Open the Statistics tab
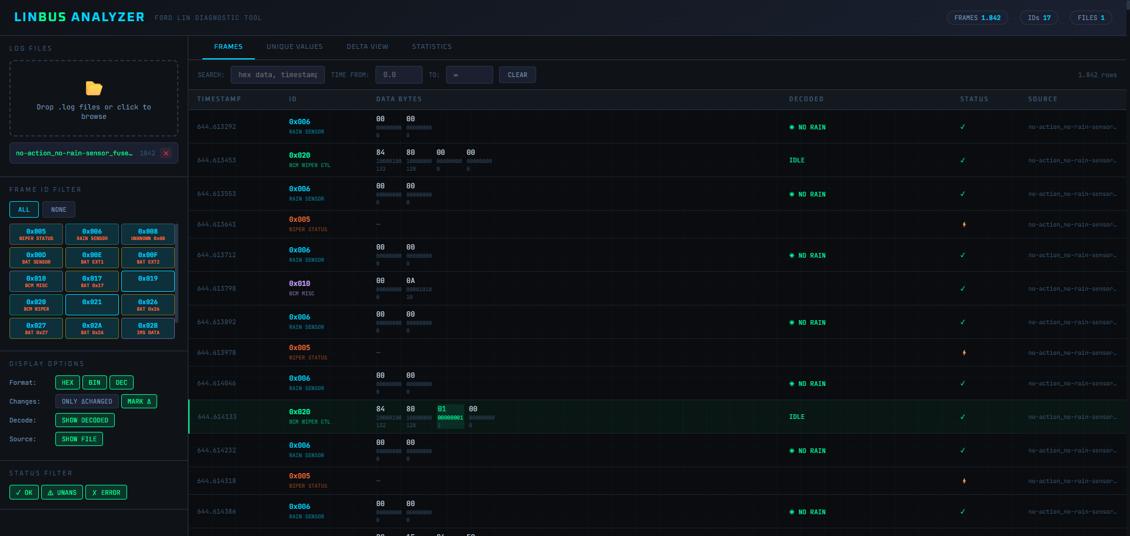Viewport: 1130px width, 536px height. (431, 47)
